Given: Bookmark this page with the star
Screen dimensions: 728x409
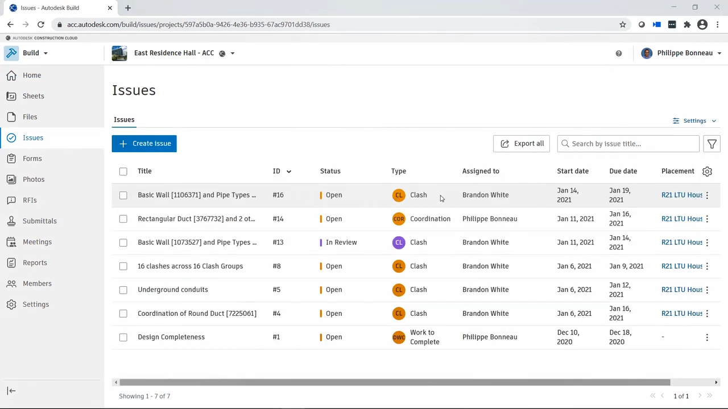Looking at the screenshot, I should [x=623, y=24].
